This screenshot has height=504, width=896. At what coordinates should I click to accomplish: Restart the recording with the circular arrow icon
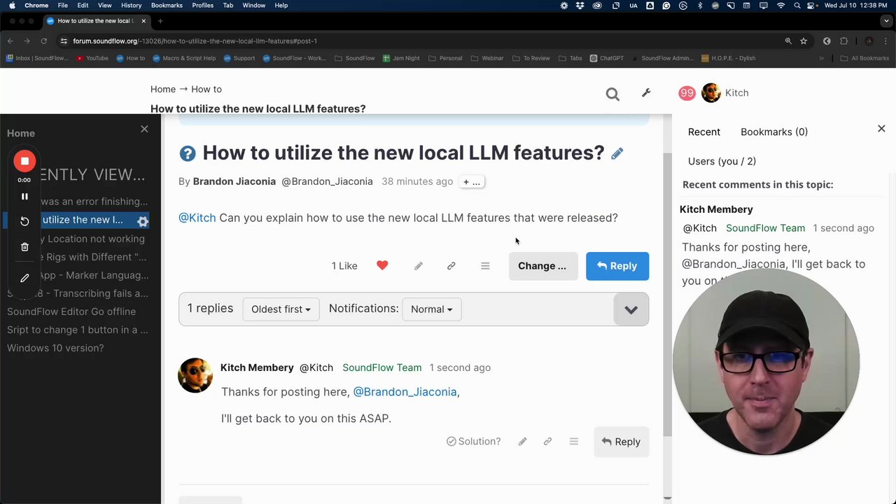[x=24, y=221]
